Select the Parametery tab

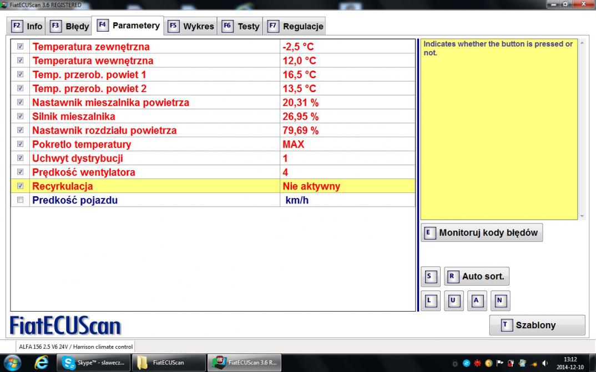tap(129, 26)
